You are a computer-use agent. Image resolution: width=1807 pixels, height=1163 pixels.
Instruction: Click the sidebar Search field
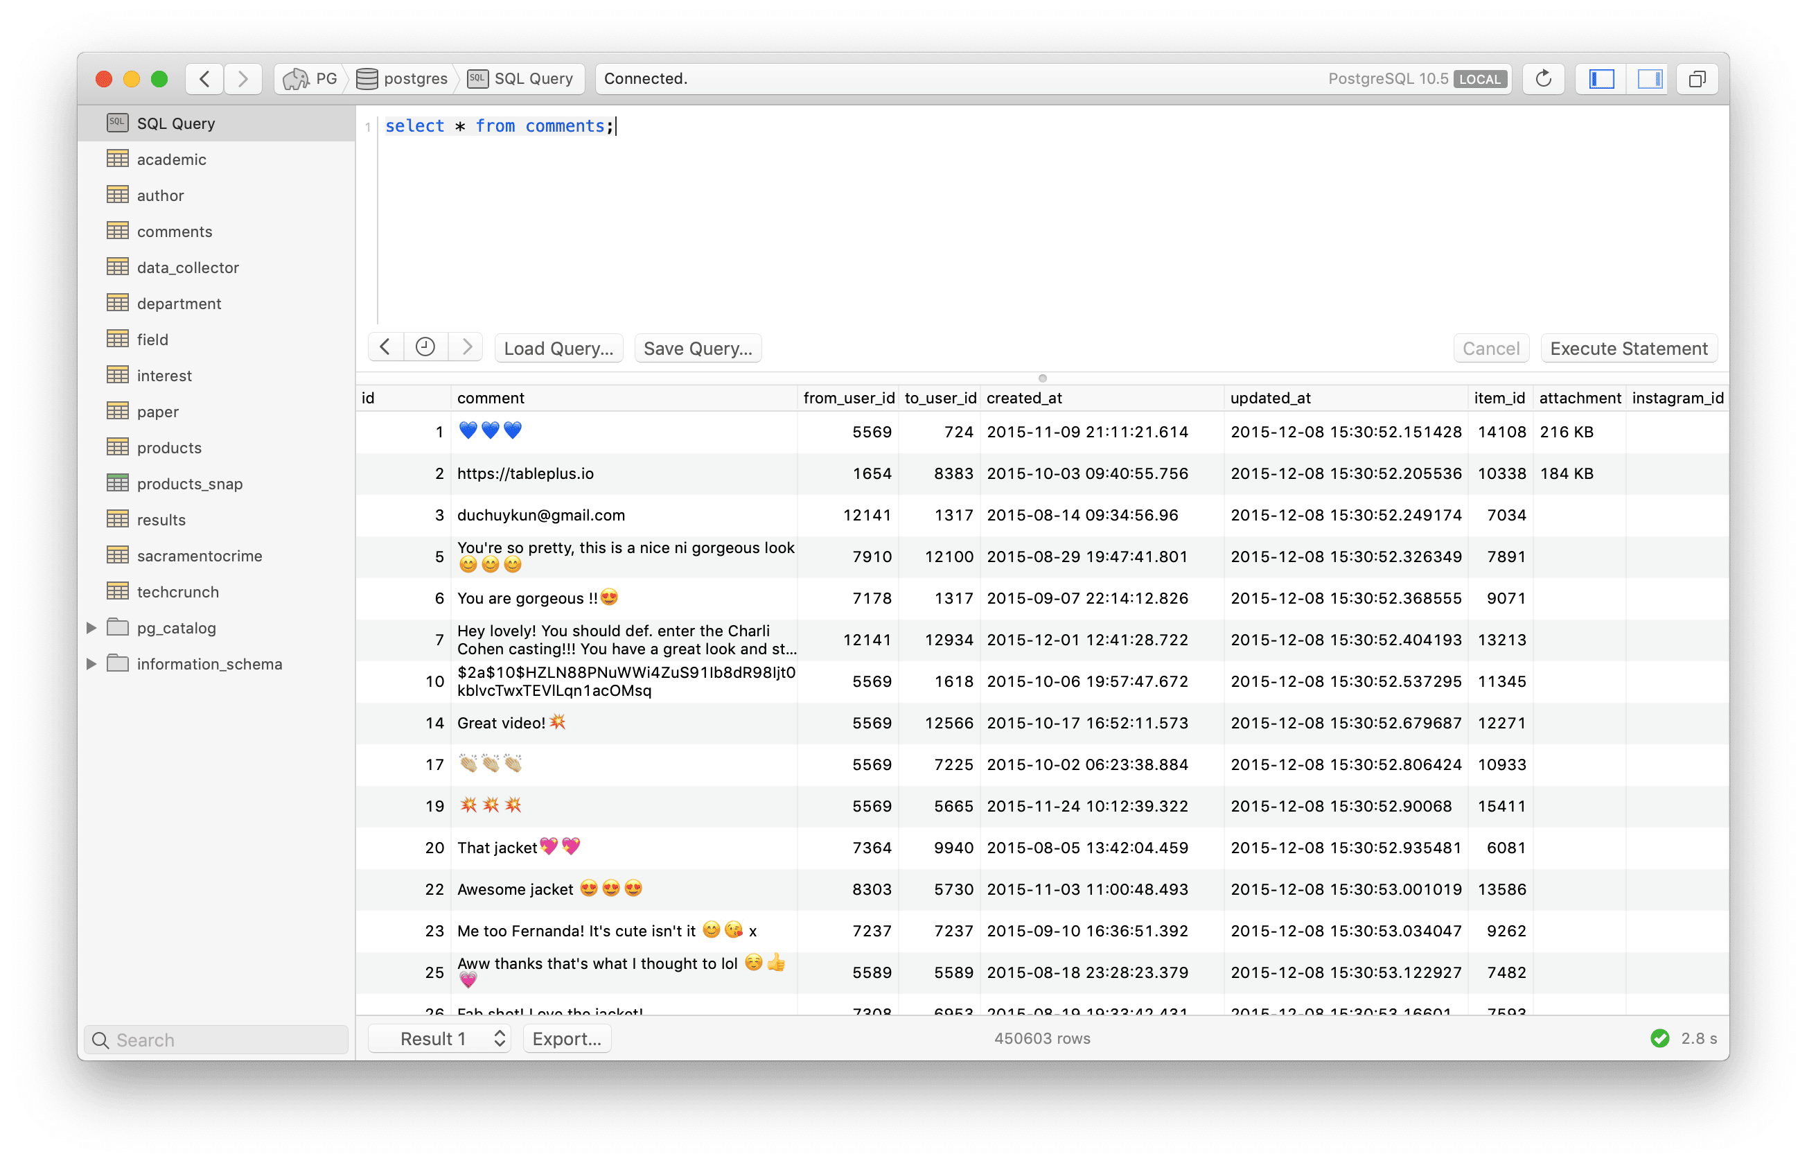[217, 1040]
